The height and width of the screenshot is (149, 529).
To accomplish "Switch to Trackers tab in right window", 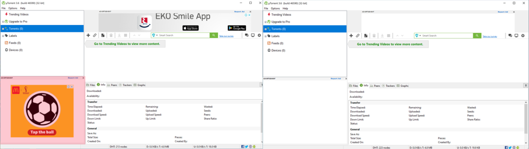I will click(x=388, y=86).
